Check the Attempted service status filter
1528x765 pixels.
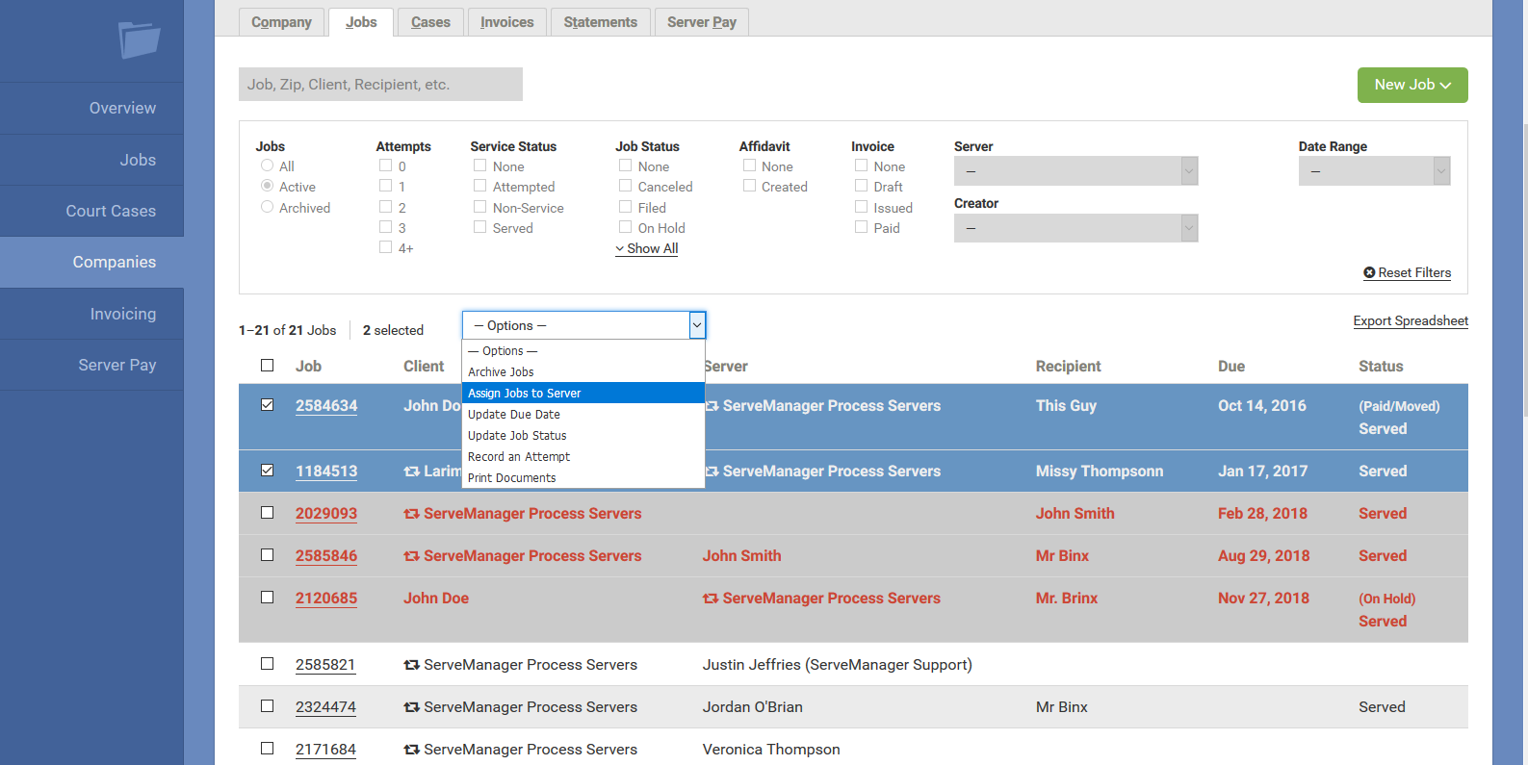479,186
